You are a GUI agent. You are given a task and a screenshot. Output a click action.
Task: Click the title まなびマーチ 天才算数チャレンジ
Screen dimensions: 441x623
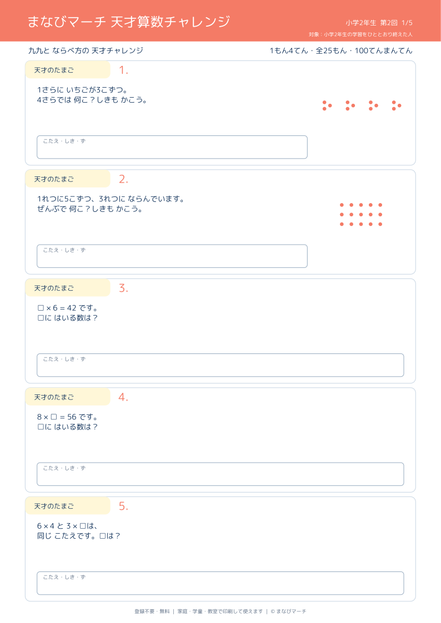click(128, 22)
